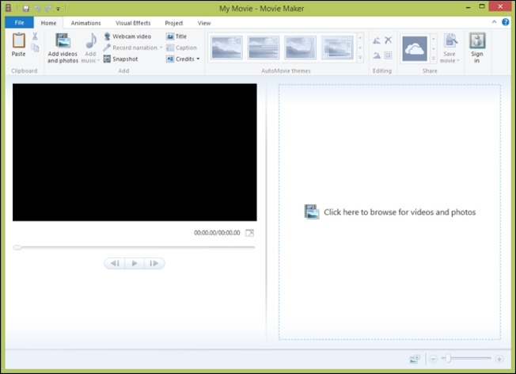Take a Snapshot of the preview
This screenshot has height=374, width=516.
(x=121, y=59)
